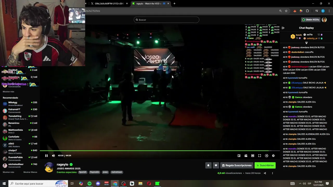Open the user profile avatar menu
This screenshot has height=187, width=333.
(x=324, y=20)
